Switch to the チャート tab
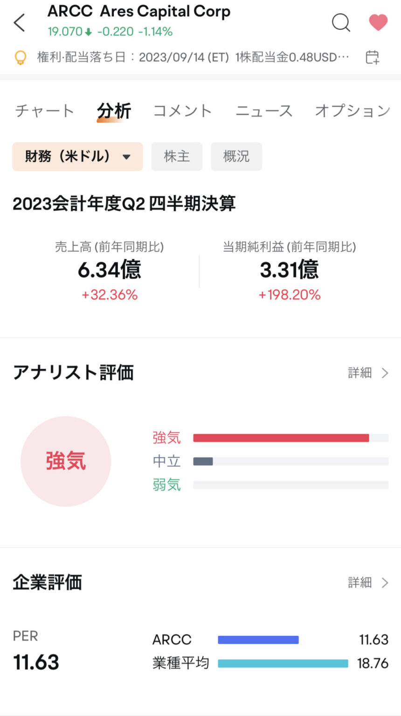Viewport: 401px width, 716px height. pyautogui.click(x=43, y=110)
